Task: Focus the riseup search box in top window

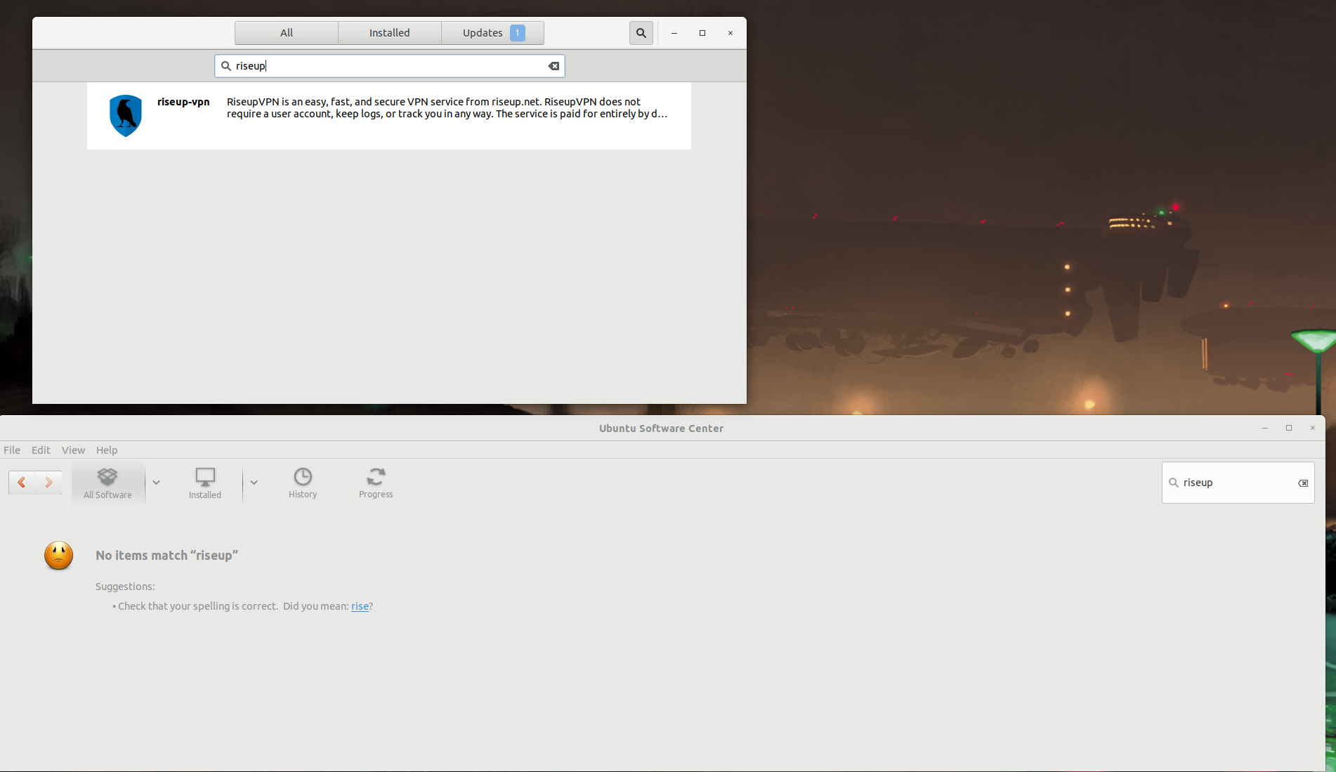Action: (390, 66)
